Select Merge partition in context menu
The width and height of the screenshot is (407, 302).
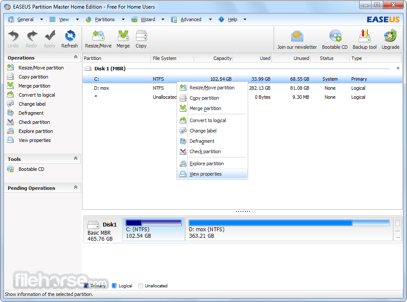click(212, 108)
